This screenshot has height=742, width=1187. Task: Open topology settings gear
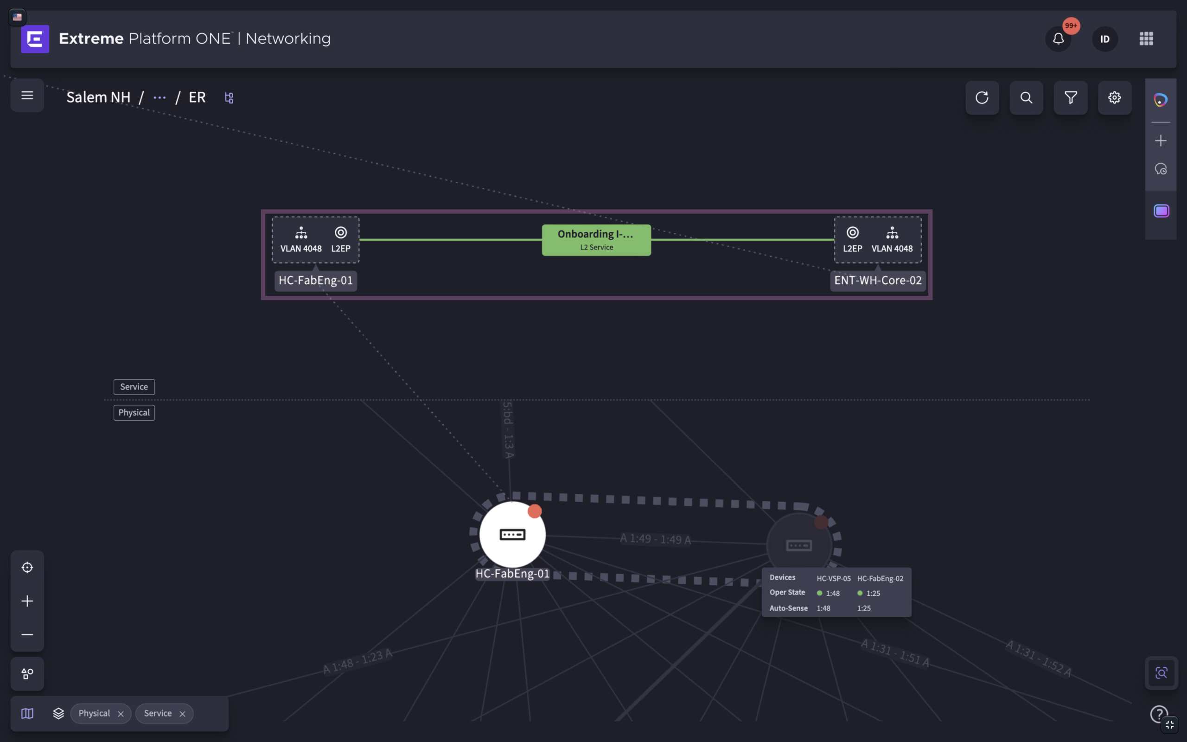pos(1114,98)
